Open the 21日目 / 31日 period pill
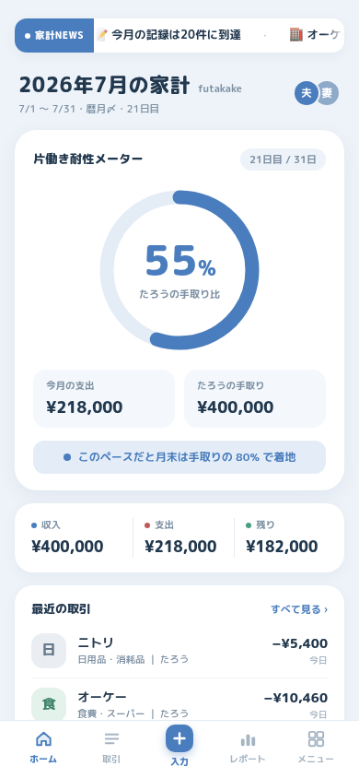Viewport: 359px width, 778px height. 283,159
